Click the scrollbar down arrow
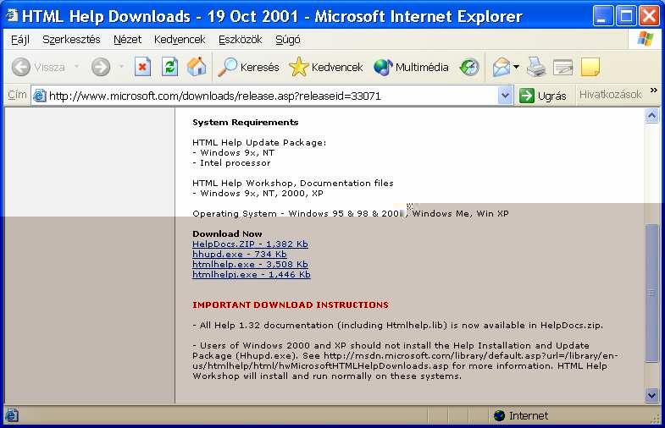 coord(651,395)
